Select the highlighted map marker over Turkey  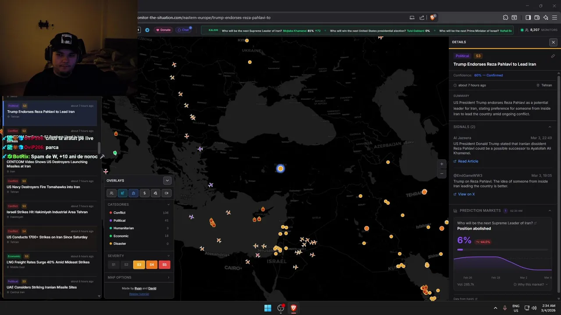point(280,168)
